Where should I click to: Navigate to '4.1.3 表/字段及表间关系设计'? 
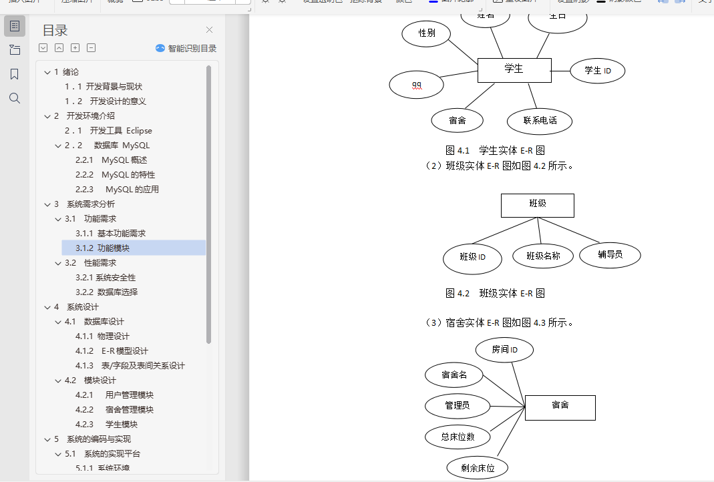click(x=130, y=365)
